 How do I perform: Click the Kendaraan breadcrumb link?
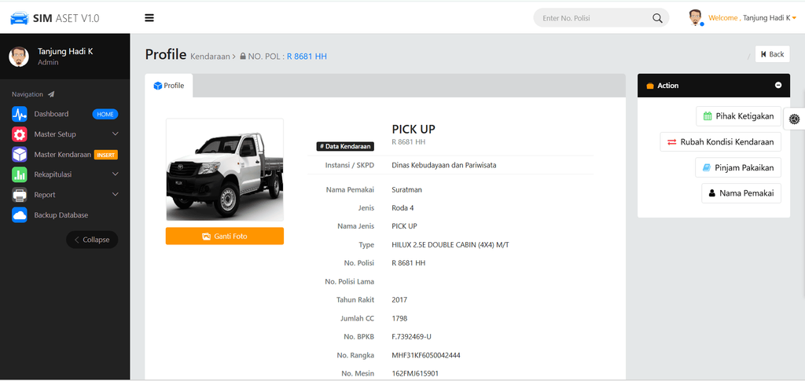tap(210, 57)
